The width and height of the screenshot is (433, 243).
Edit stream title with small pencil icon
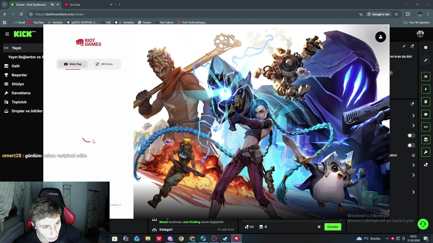click(x=404, y=46)
